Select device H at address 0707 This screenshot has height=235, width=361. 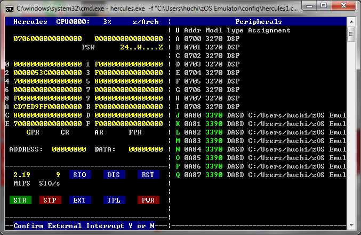click(x=207, y=98)
